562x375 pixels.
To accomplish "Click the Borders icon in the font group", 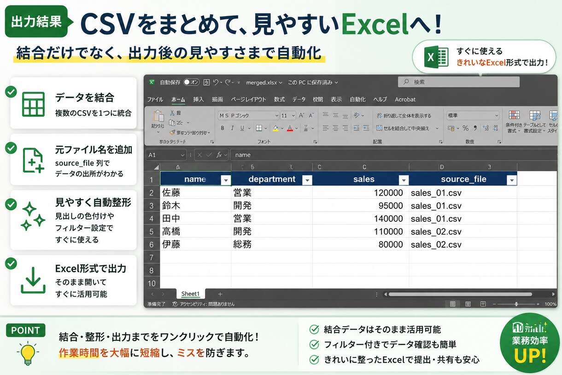I will coord(259,128).
